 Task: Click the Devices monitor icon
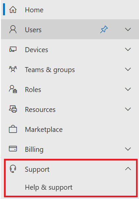pos(13,49)
